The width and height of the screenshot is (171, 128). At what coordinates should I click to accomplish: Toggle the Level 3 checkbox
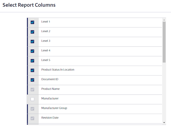coord(32,42)
